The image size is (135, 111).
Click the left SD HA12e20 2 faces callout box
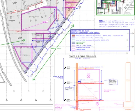pos(69,89)
